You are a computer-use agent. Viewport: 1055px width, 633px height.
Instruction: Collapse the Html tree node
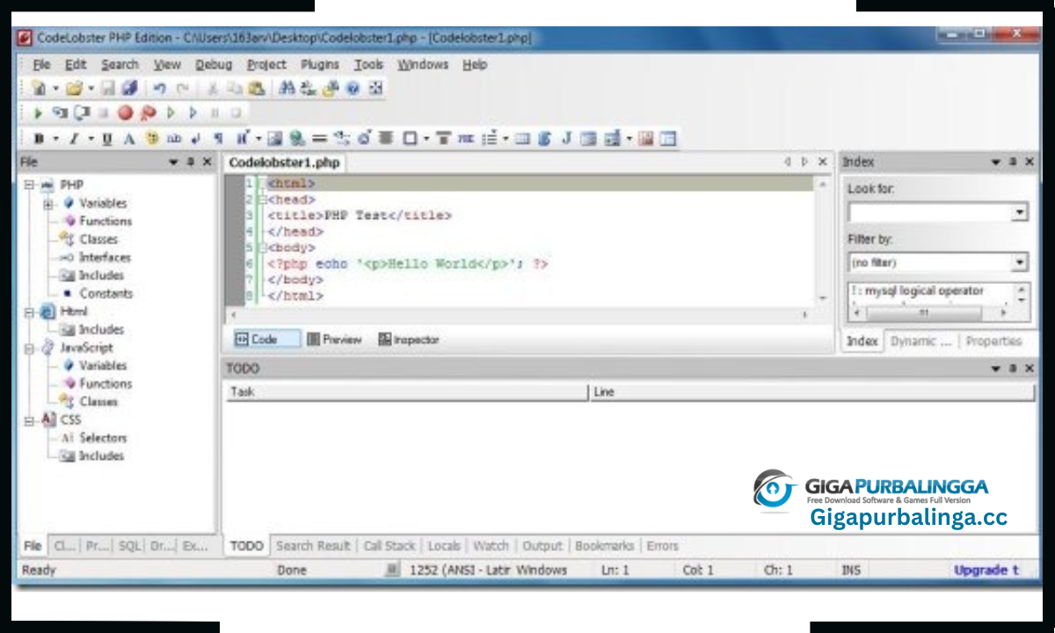tap(30, 311)
